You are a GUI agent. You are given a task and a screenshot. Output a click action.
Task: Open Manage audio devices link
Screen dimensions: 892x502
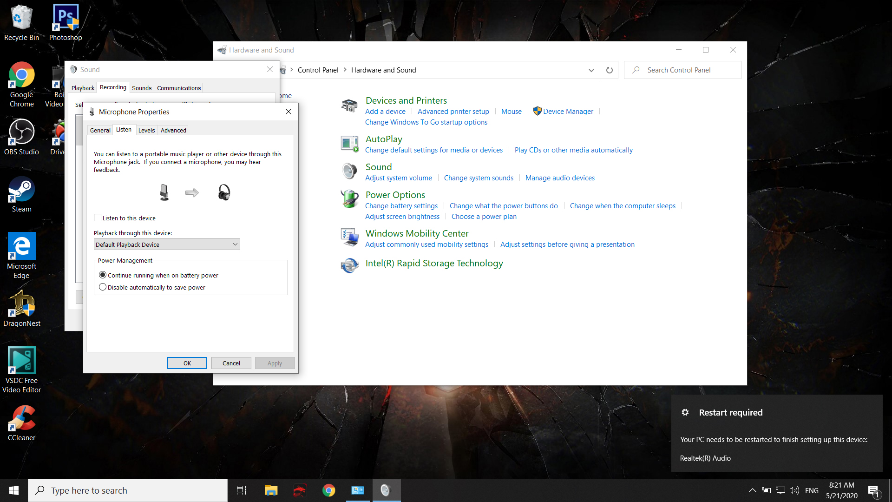560,178
